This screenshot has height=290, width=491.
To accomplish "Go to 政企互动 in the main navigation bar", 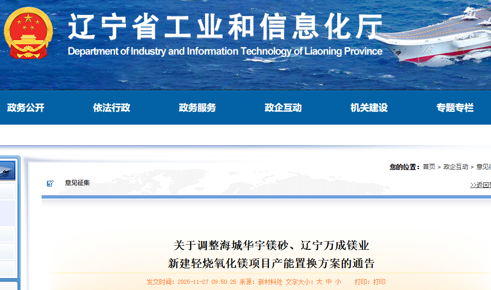I will tap(283, 108).
